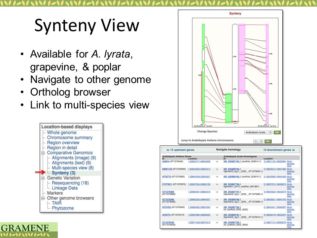Screen dimensions: 317x238
Task: Click the Location-based displays panel heading
Action: coord(67,127)
